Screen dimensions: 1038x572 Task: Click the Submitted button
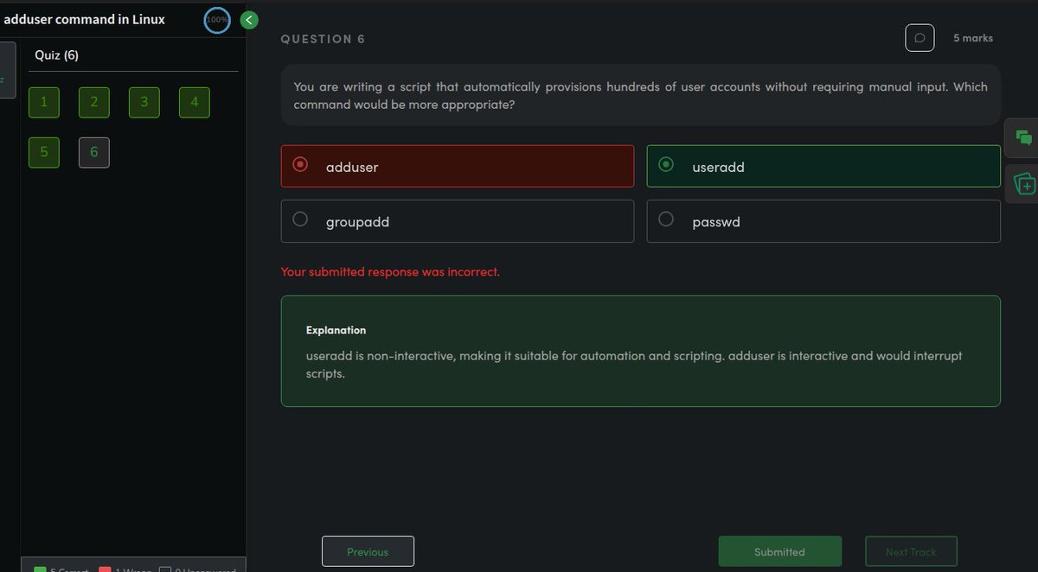tap(779, 551)
